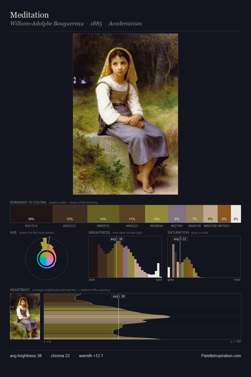Pick the tan 7% color swatch

195,214
